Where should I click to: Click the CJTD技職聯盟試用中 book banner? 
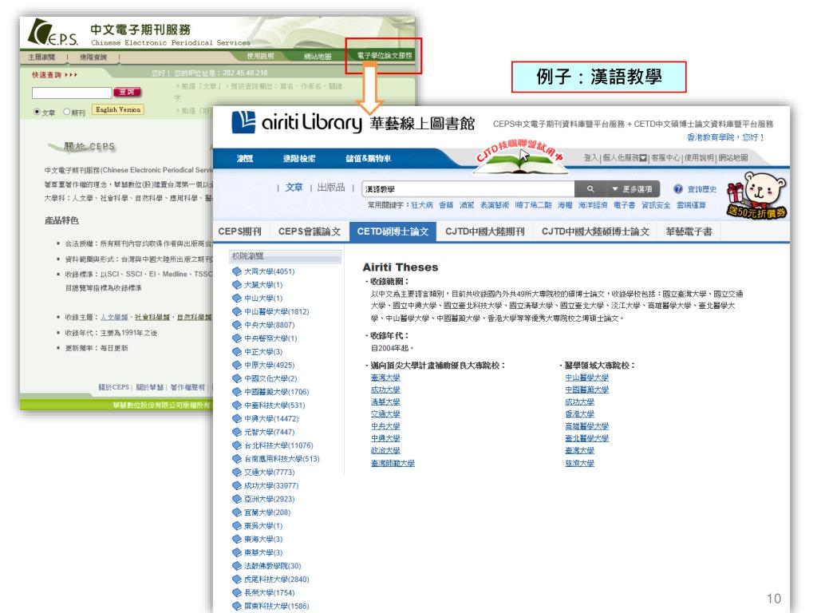519,156
